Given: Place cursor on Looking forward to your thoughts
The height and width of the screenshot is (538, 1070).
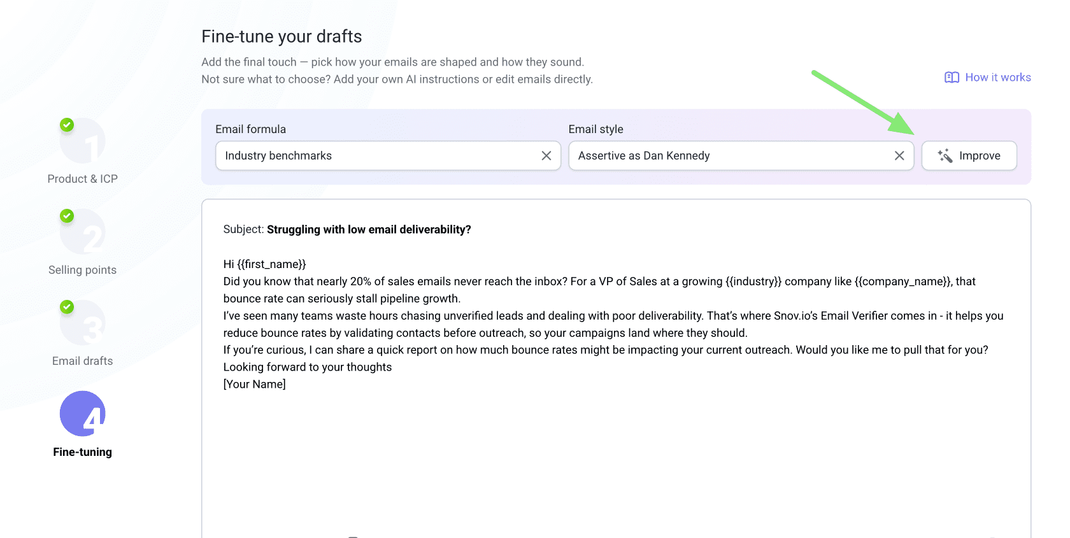Looking at the screenshot, I should click(308, 367).
